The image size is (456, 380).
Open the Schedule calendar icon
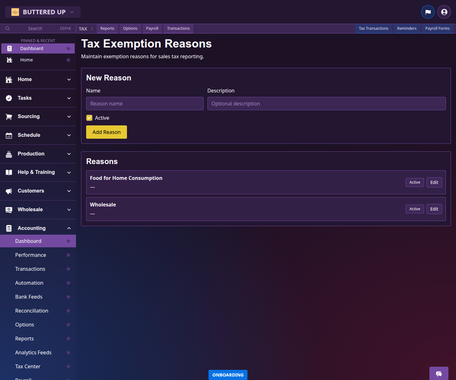(9, 135)
